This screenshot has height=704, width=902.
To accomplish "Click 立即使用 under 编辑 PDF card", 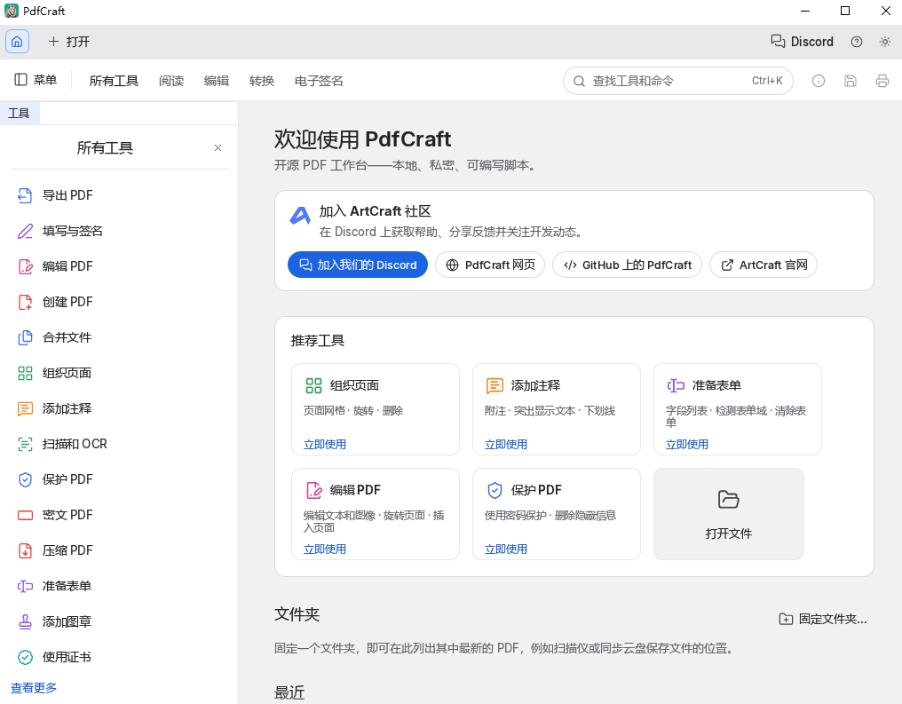I will 325,549.
